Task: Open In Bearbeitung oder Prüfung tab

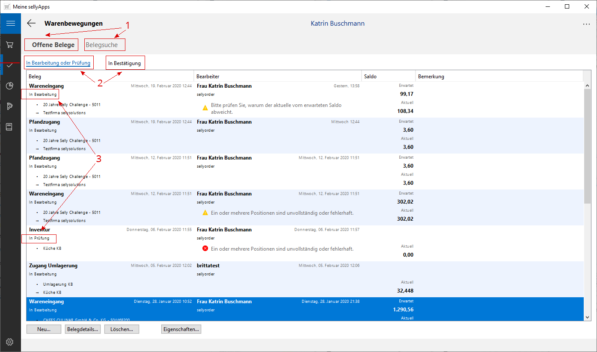Action: point(58,63)
